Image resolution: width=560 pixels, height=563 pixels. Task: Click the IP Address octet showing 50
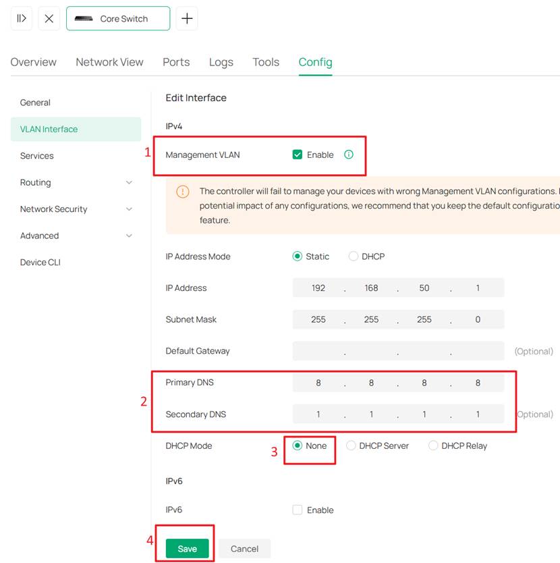pyautogui.click(x=424, y=288)
